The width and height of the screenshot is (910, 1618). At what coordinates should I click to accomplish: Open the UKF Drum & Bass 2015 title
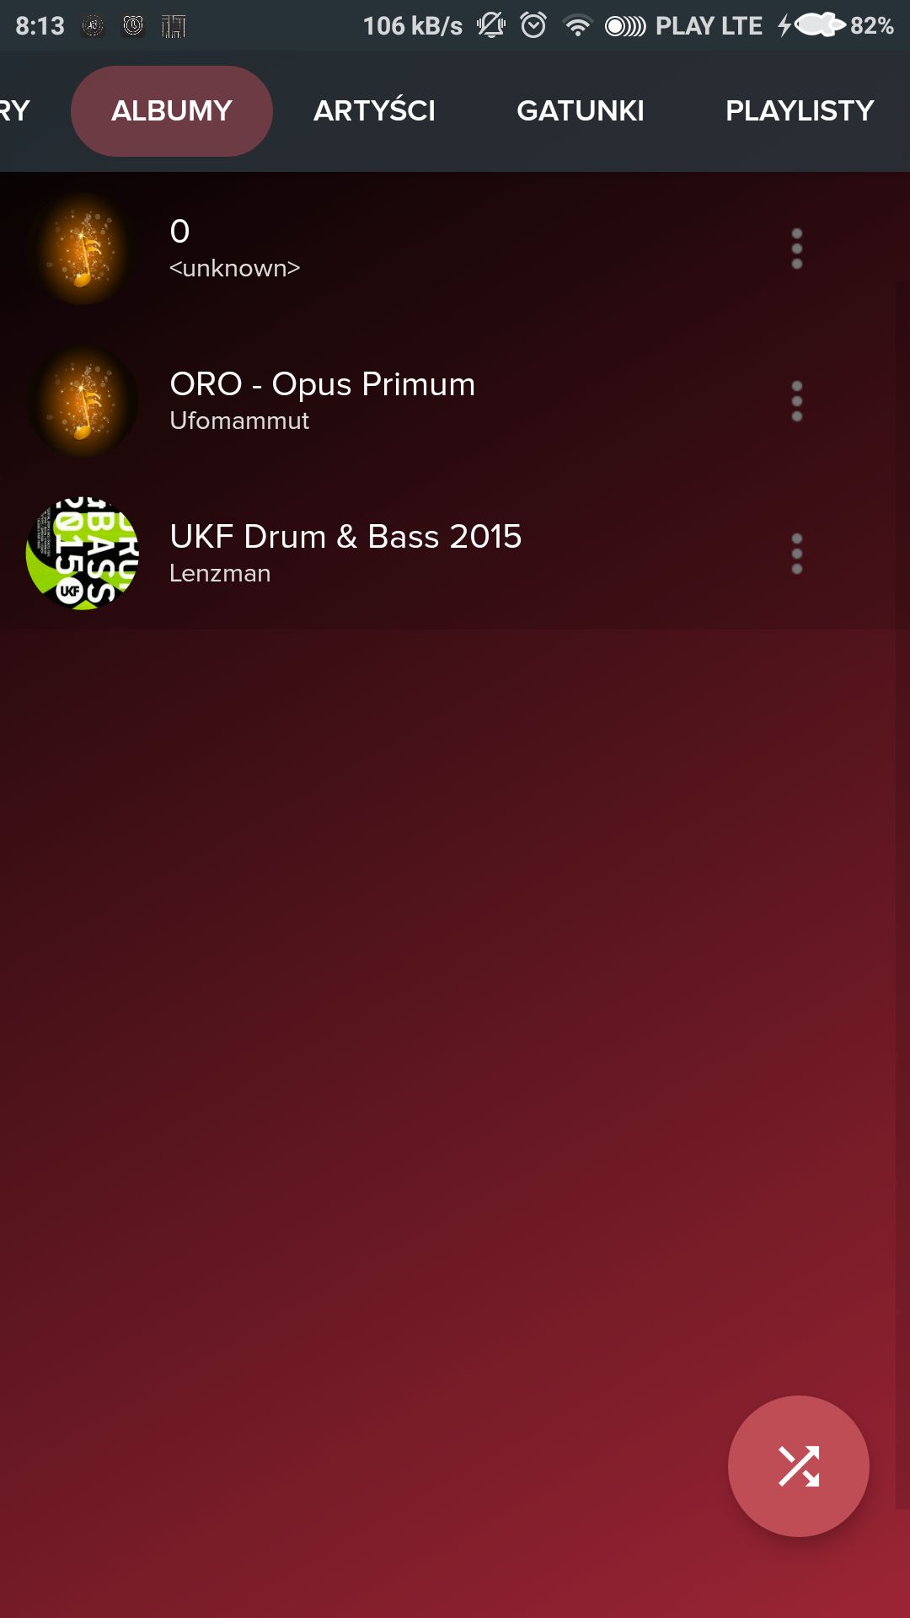click(x=345, y=537)
